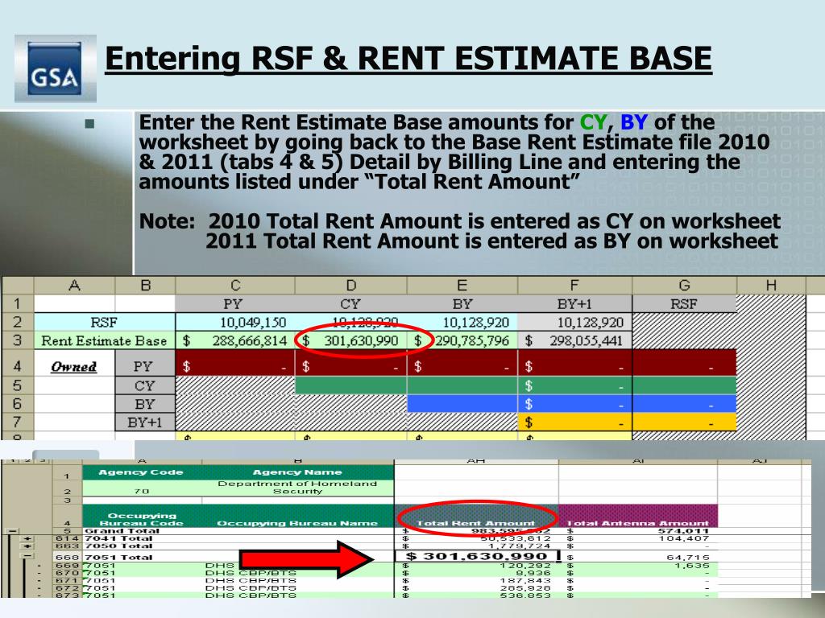Select row 668 header in lower sheet
The width and height of the screenshot is (825, 618).
point(68,557)
